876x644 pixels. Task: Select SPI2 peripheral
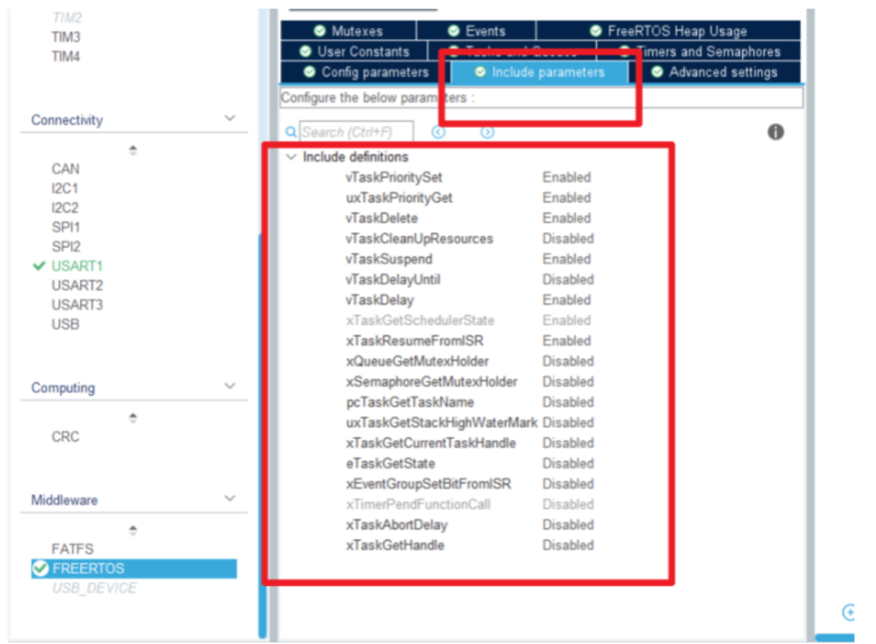[x=66, y=246]
